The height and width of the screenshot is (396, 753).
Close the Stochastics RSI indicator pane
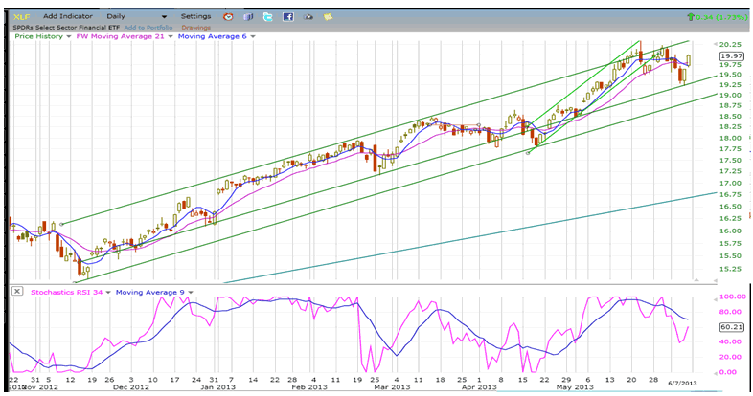point(19,290)
